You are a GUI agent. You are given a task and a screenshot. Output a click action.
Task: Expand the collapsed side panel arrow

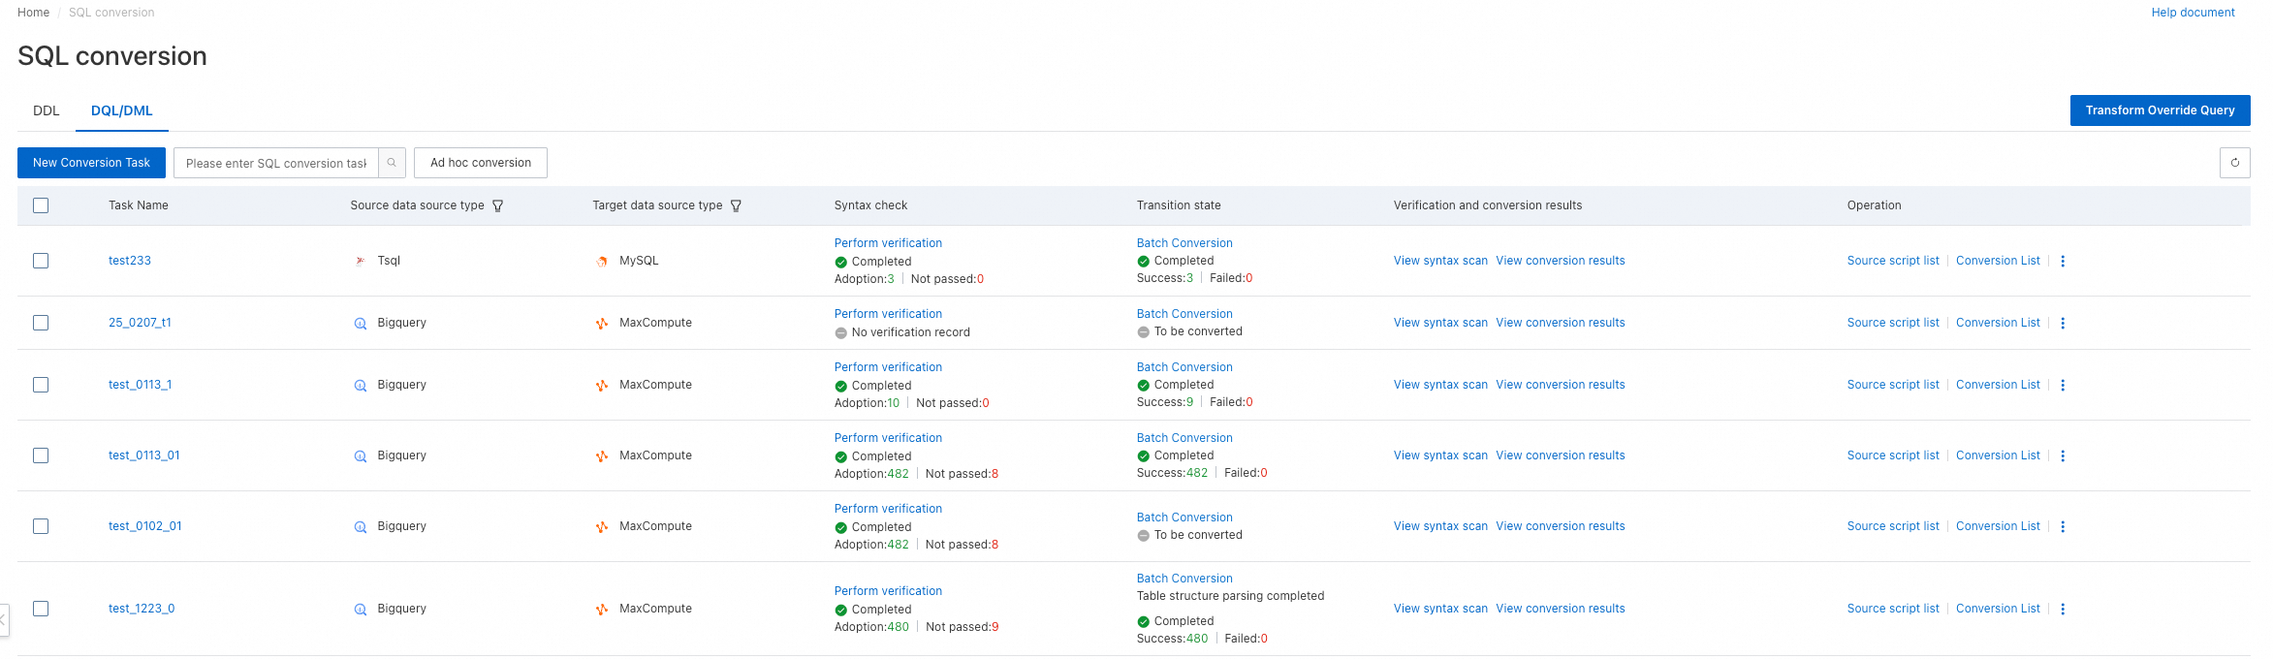click(4, 619)
